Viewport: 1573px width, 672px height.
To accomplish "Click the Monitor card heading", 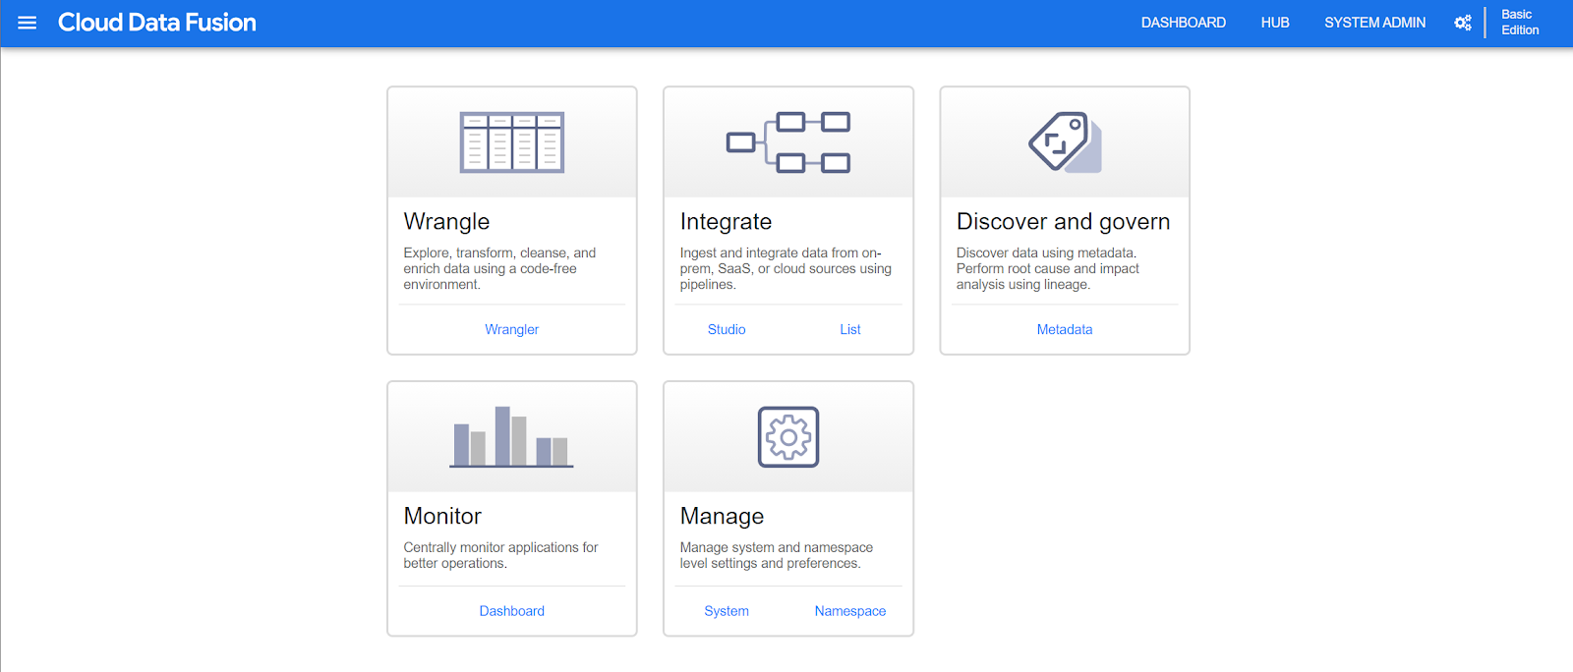I will click(x=442, y=516).
